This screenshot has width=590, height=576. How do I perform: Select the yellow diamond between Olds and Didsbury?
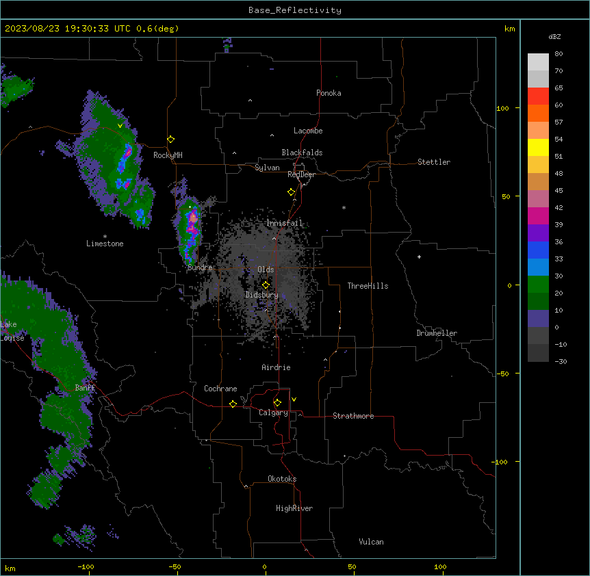coord(266,285)
